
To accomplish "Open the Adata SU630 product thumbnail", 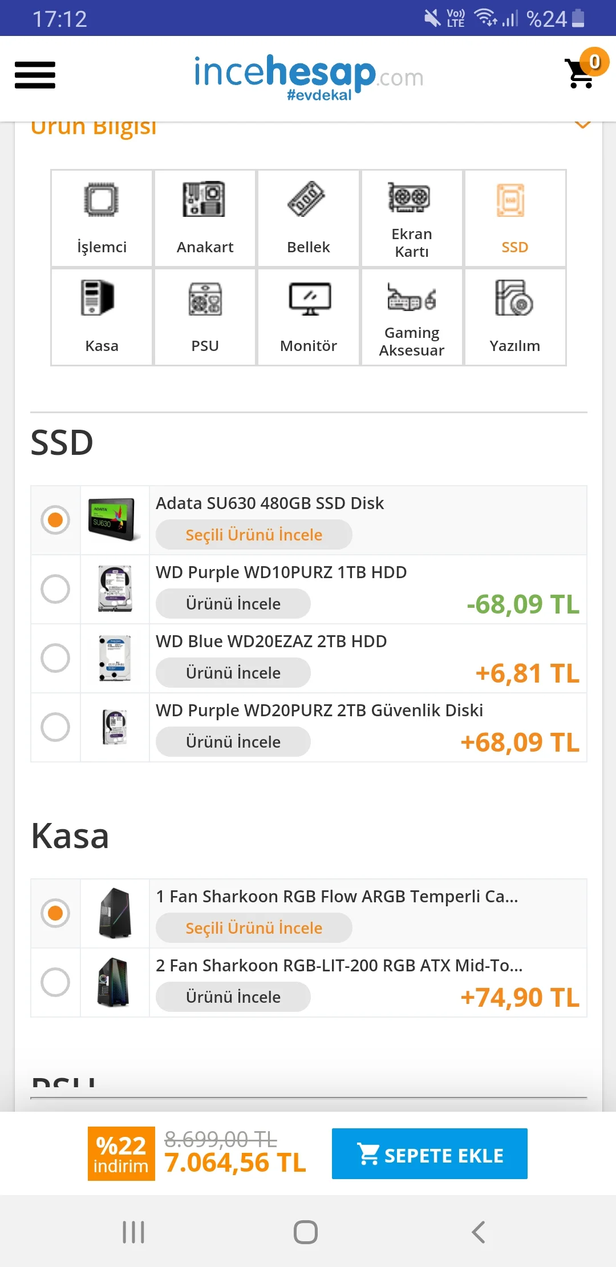I will [115, 520].
